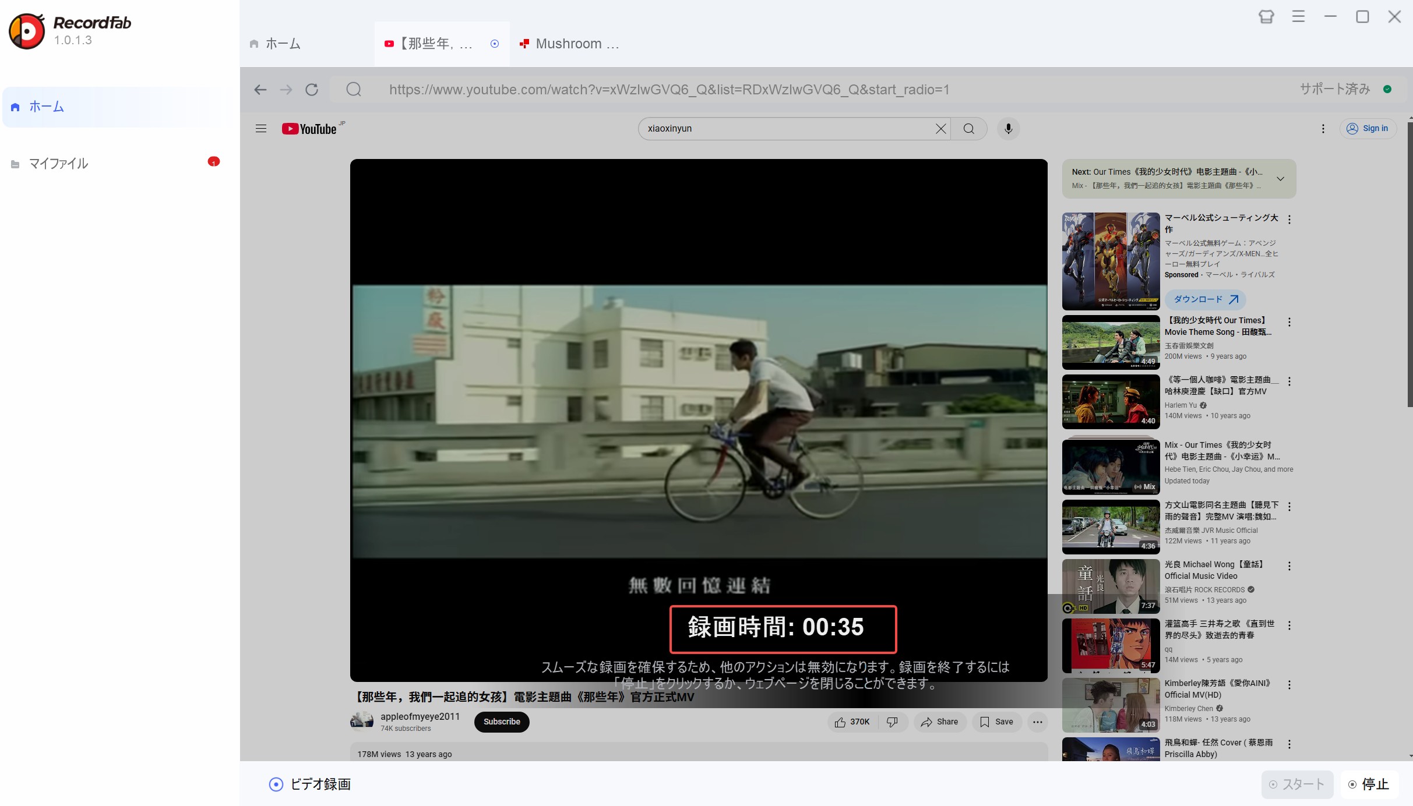
Task: Click the YouTube search magnifier button
Action: (x=969, y=129)
